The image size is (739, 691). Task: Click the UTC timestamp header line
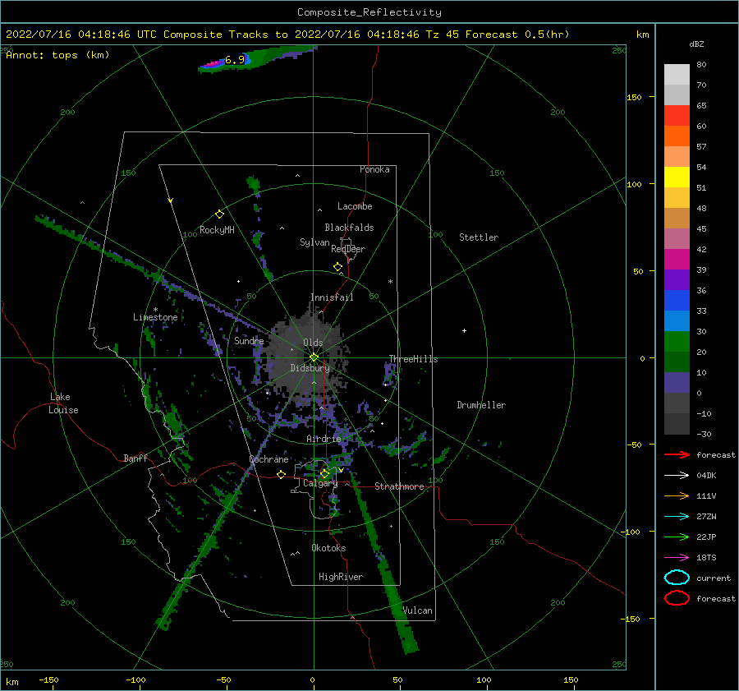tap(287, 35)
